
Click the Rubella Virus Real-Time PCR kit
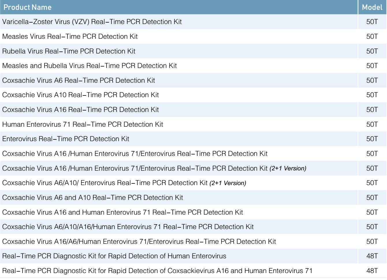pos(69,51)
